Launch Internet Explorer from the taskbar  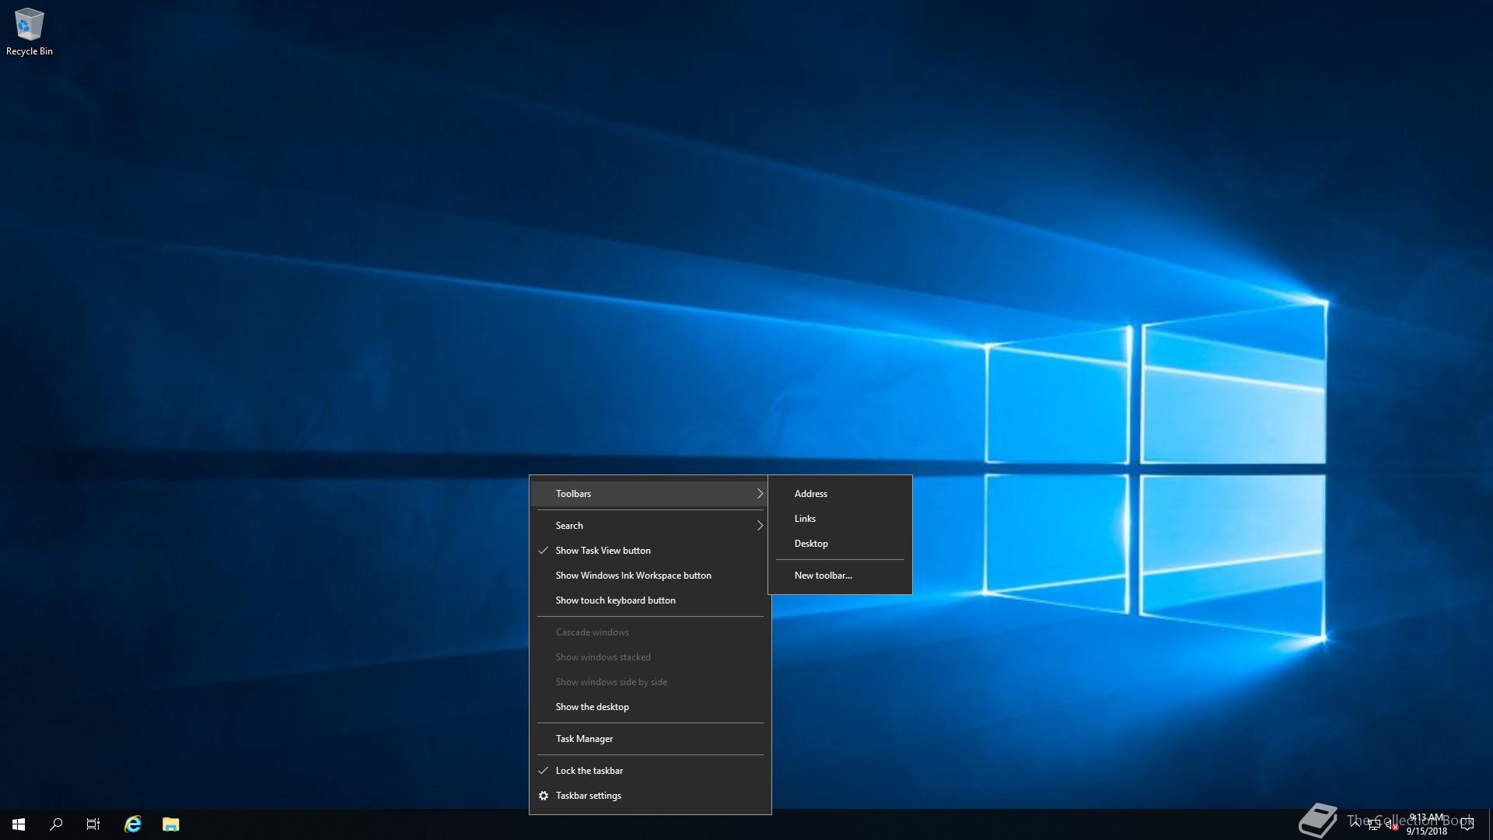(133, 824)
